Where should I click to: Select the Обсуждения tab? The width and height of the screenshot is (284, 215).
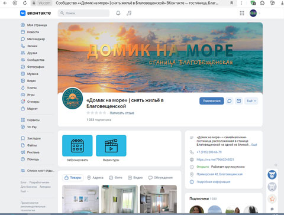pos(160,178)
